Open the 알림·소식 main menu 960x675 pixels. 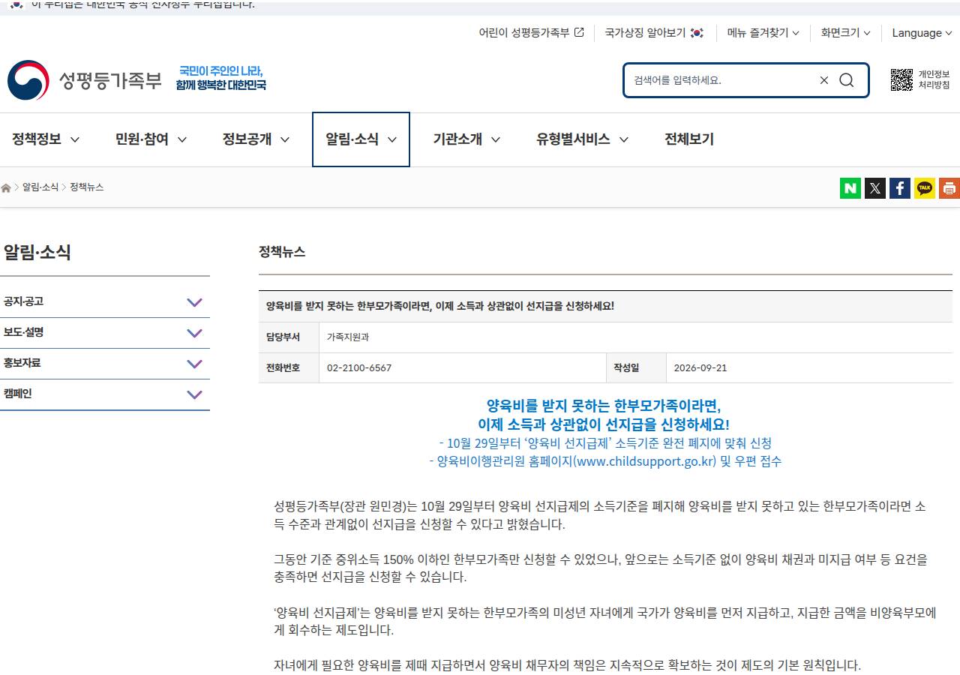pyautogui.click(x=361, y=139)
